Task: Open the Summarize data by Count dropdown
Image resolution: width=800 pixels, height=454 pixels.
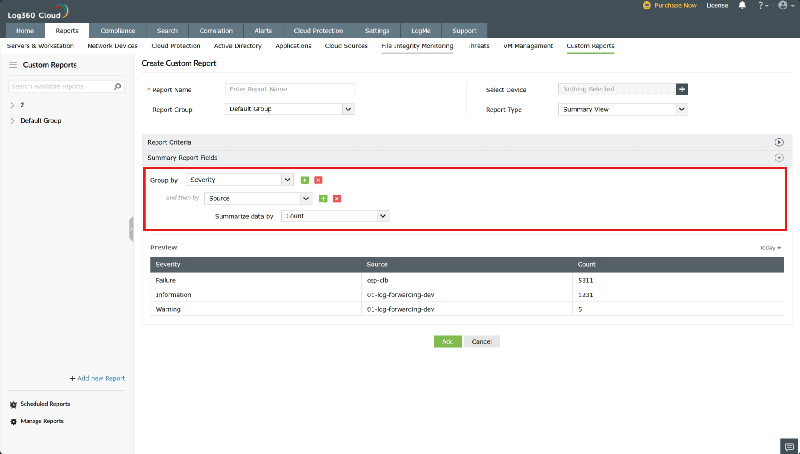Action: pos(382,216)
